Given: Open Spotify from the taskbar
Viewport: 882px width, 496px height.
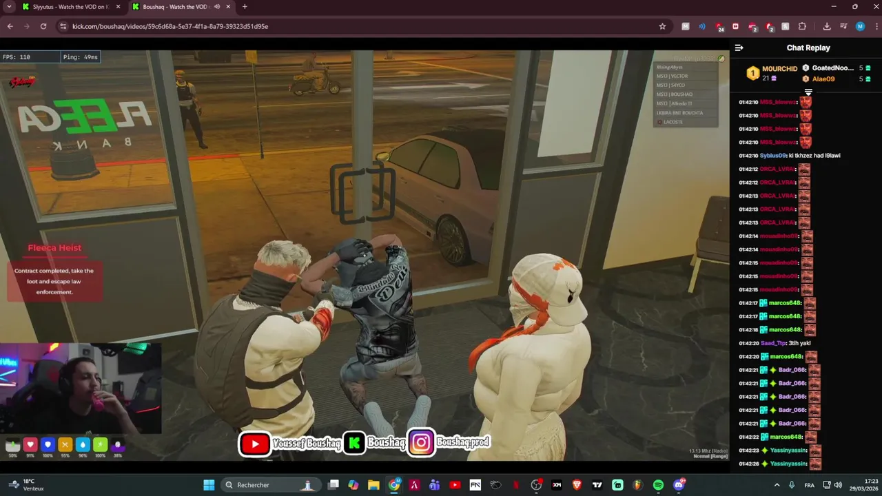Looking at the screenshot, I should coord(658,485).
